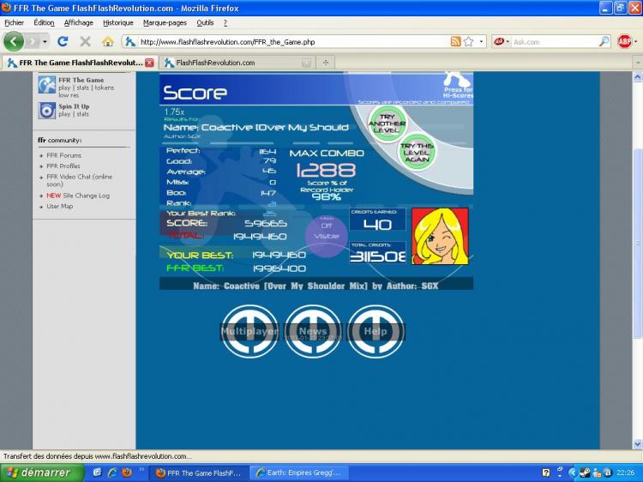Go to the browser home page icon

click(x=108, y=41)
